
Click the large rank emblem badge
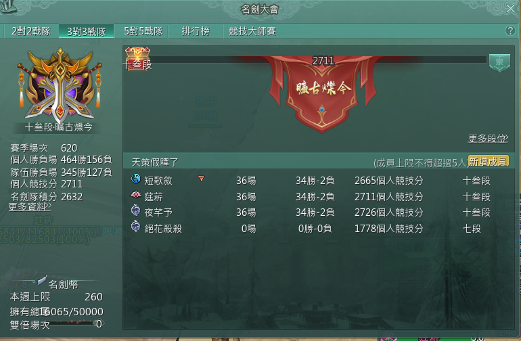60,85
